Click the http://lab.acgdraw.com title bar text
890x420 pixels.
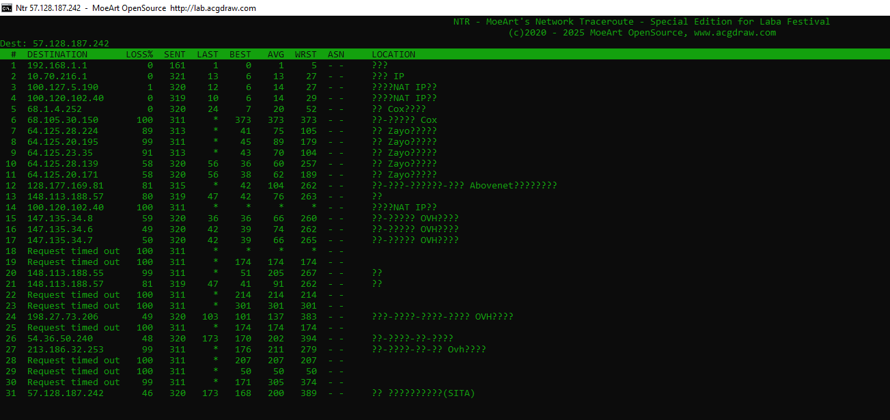(212, 8)
